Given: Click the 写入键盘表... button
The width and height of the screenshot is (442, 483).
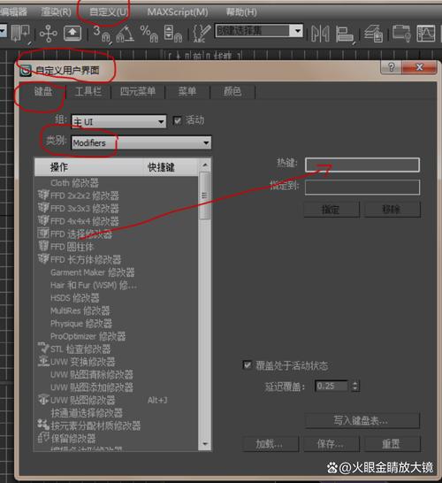Looking at the screenshot, I should pos(362,420).
